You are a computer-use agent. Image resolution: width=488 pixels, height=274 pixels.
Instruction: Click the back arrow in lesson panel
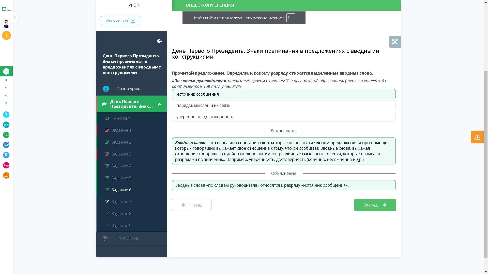point(159,41)
